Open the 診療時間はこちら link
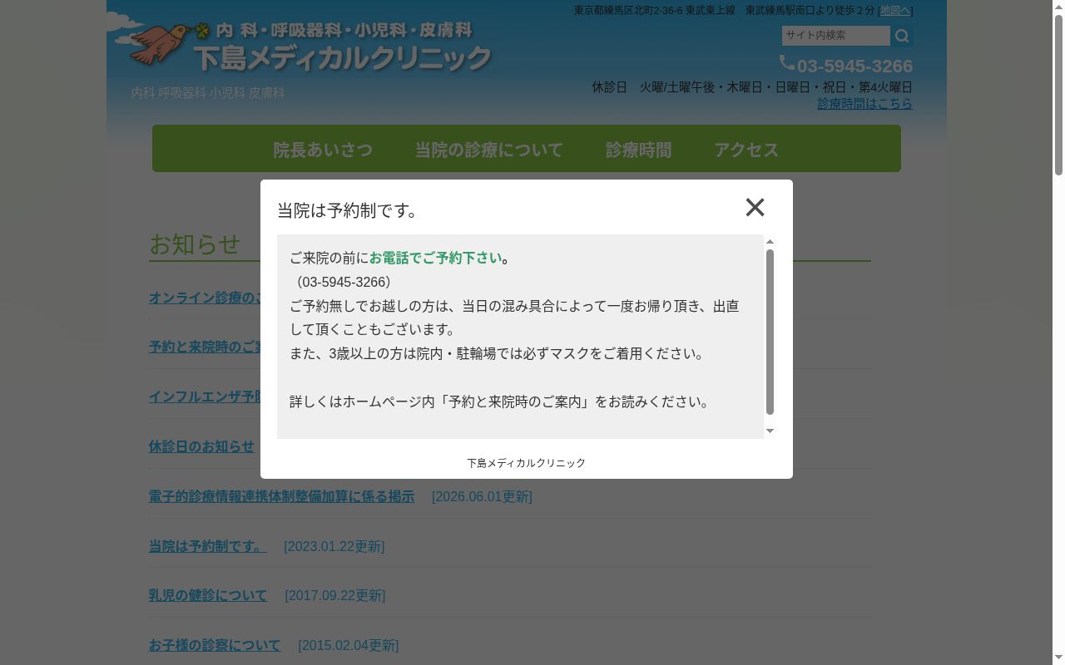 point(864,104)
